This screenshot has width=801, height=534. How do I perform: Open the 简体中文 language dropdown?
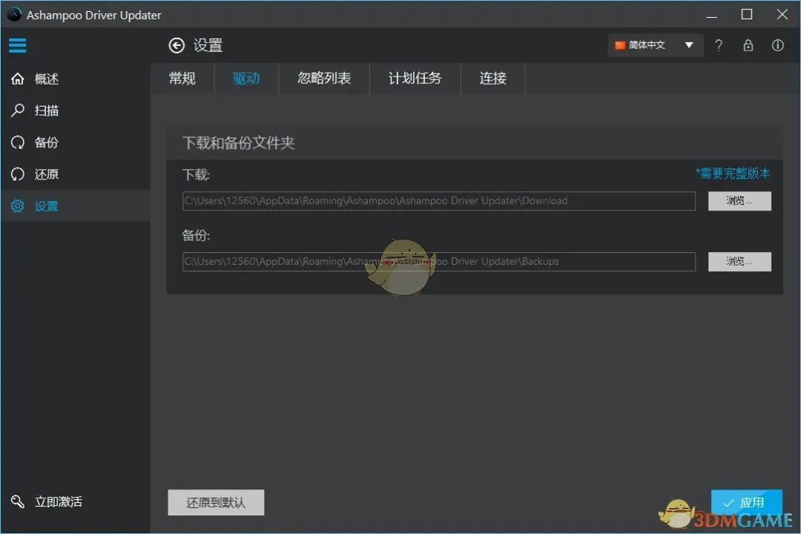(x=655, y=45)
